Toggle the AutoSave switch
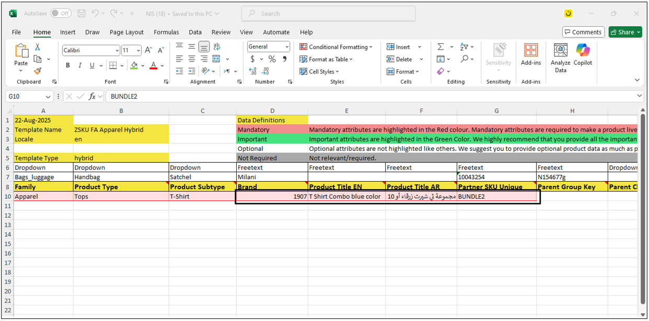 tap(61, 14)
